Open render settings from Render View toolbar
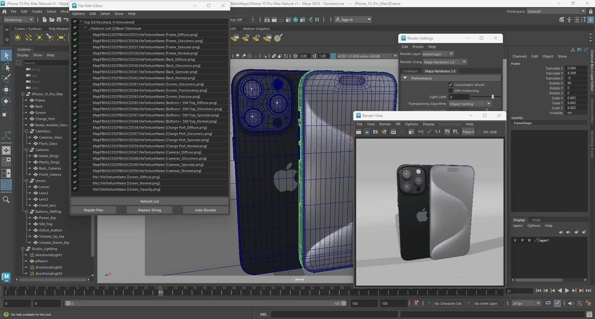This screenshot has height=319, width=595. click(411, 132)
